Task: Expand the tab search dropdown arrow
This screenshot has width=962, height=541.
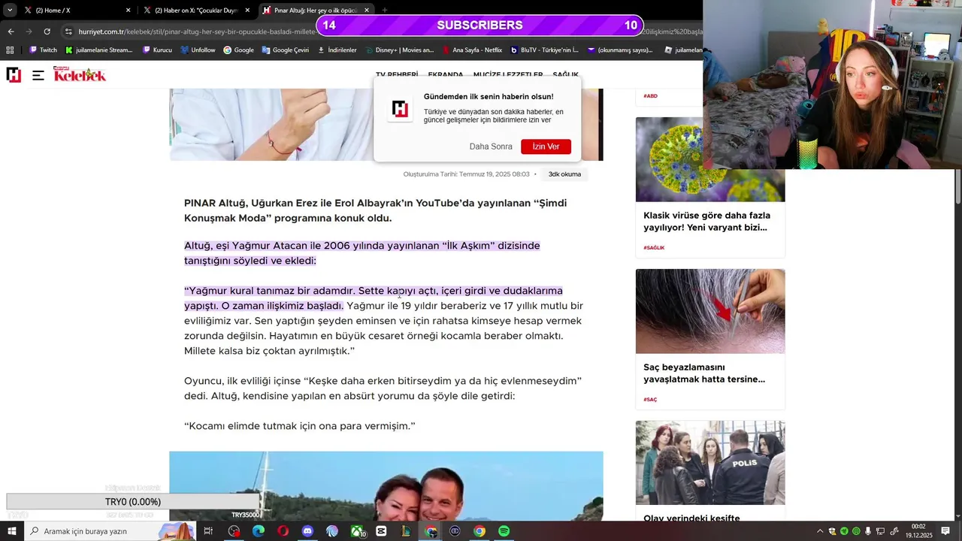Action: 9,11
